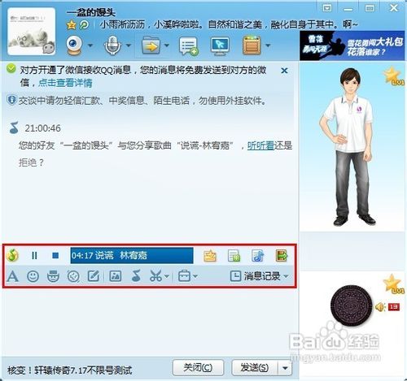Click the screenshot scissors icon
The image size is (407, 381).
click(x=155, y=276)
